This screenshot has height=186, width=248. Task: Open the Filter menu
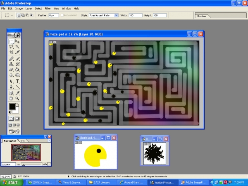48,9
